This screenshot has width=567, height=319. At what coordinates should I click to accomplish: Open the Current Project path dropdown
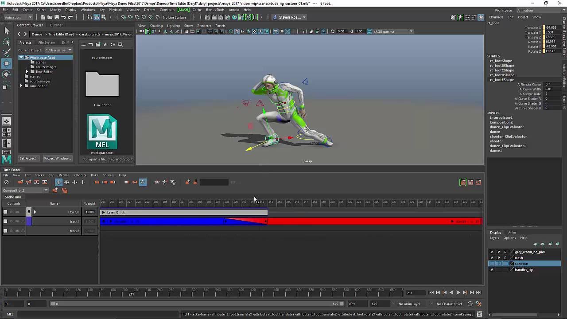(x=58, y=50)
